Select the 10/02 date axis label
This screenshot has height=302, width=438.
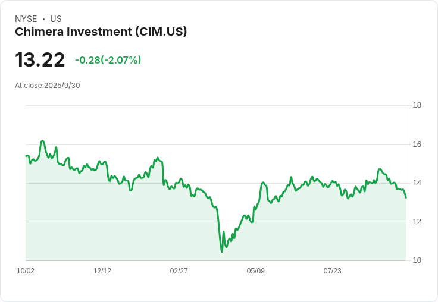(x=26, y=271)
